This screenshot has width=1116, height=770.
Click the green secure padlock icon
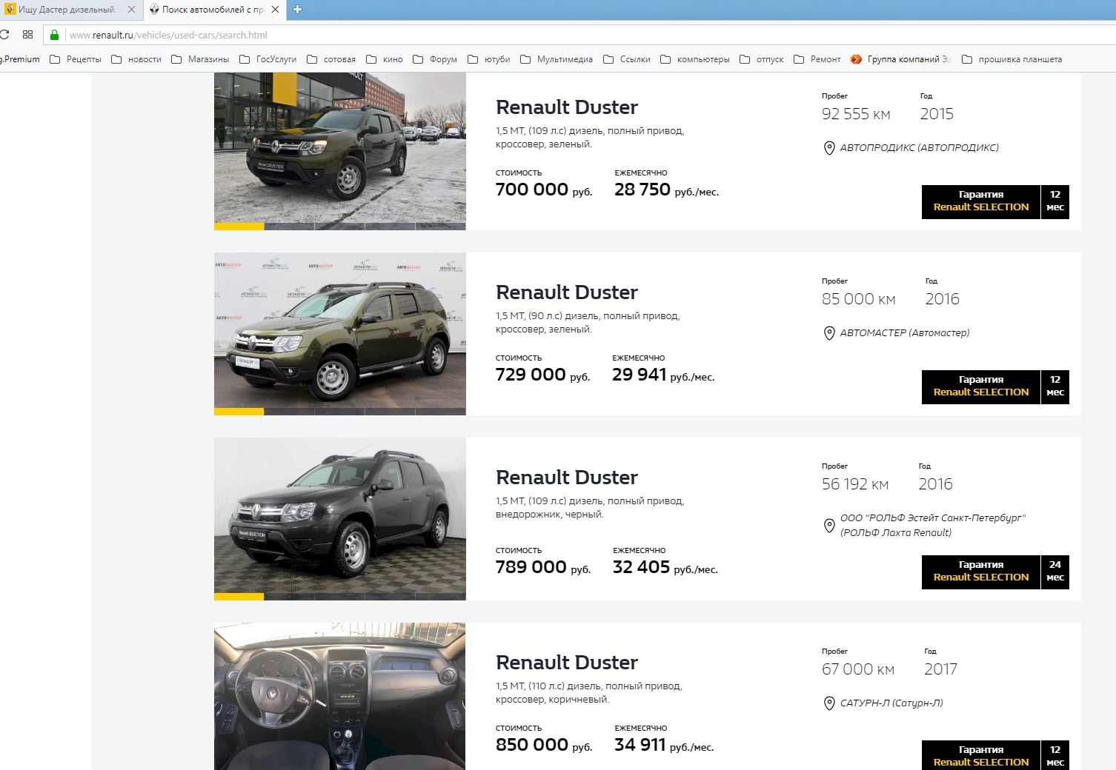pos(54,35)
